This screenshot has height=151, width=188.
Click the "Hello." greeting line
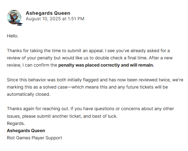(x=13, y=36)
